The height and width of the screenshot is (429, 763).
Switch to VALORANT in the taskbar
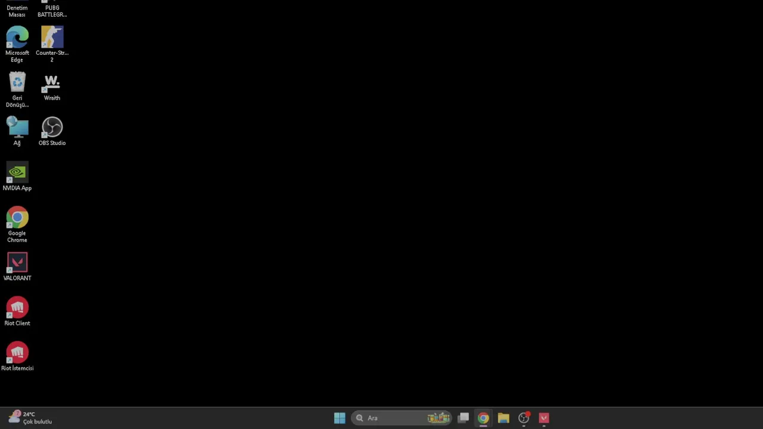(x=544, y=418)
